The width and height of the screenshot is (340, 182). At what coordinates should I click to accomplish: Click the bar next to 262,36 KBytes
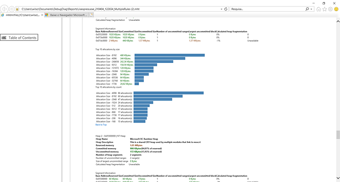coord(154,61)
